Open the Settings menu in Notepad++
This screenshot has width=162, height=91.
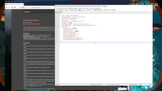tap(80, 8)
